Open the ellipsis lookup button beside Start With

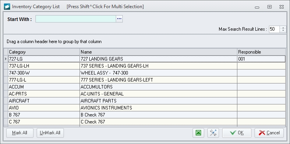click(119, 19)
